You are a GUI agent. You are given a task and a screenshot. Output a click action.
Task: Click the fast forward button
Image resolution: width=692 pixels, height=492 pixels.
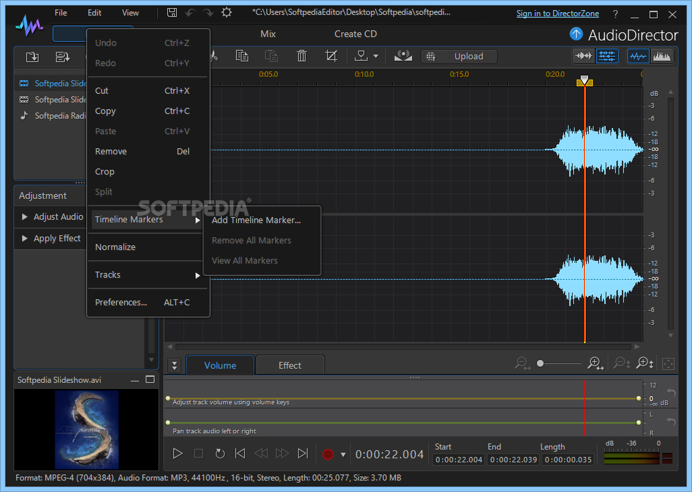[x=282, y=453]
